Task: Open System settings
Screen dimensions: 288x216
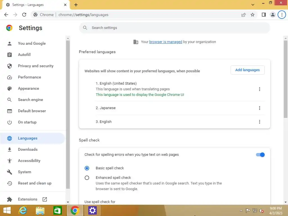Action: [x=25, y=172]
